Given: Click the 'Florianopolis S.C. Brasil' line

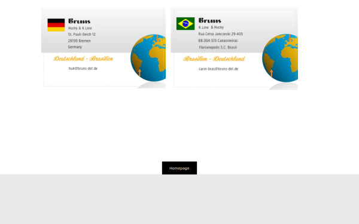Looking at the screenshot, I should tap(218, 47).
